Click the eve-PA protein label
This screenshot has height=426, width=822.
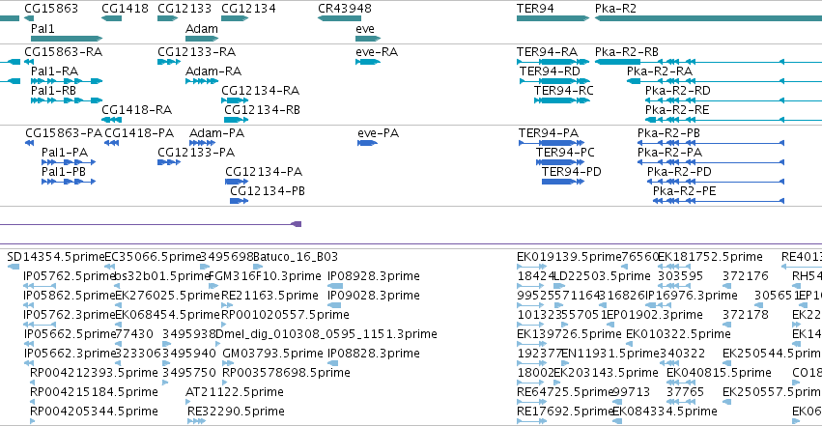(379, 133)
